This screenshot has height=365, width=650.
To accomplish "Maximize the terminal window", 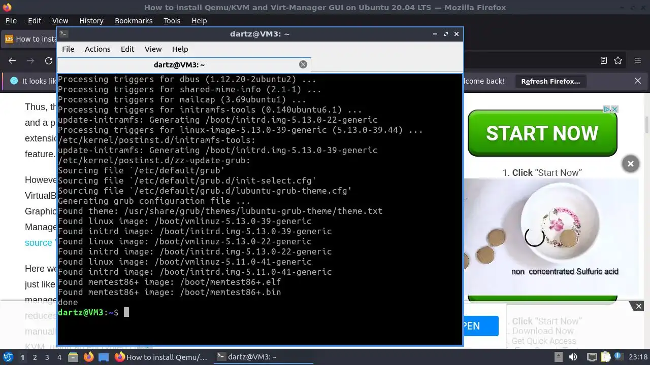I will point(446,34).
